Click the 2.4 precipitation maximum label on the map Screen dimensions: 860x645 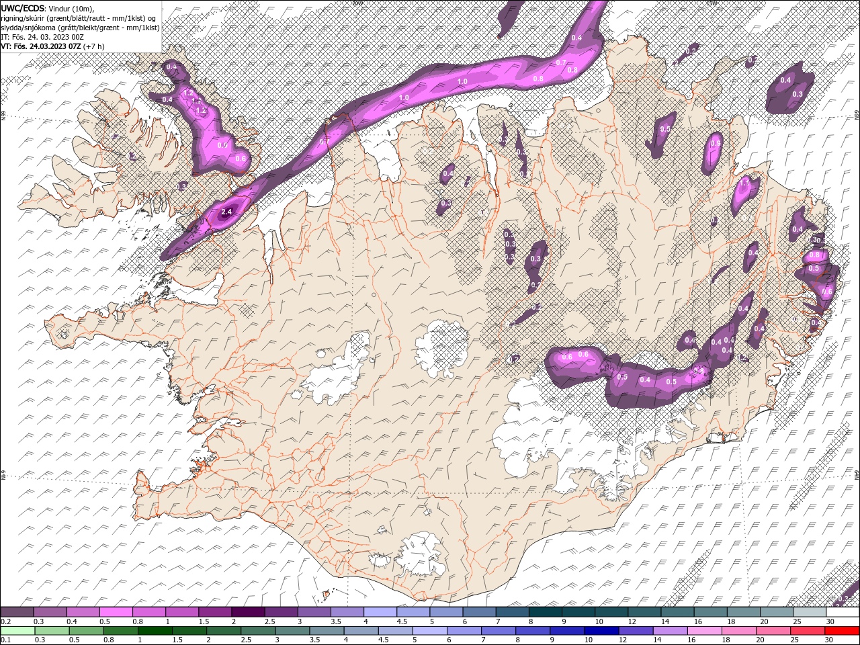coord(226,212)
